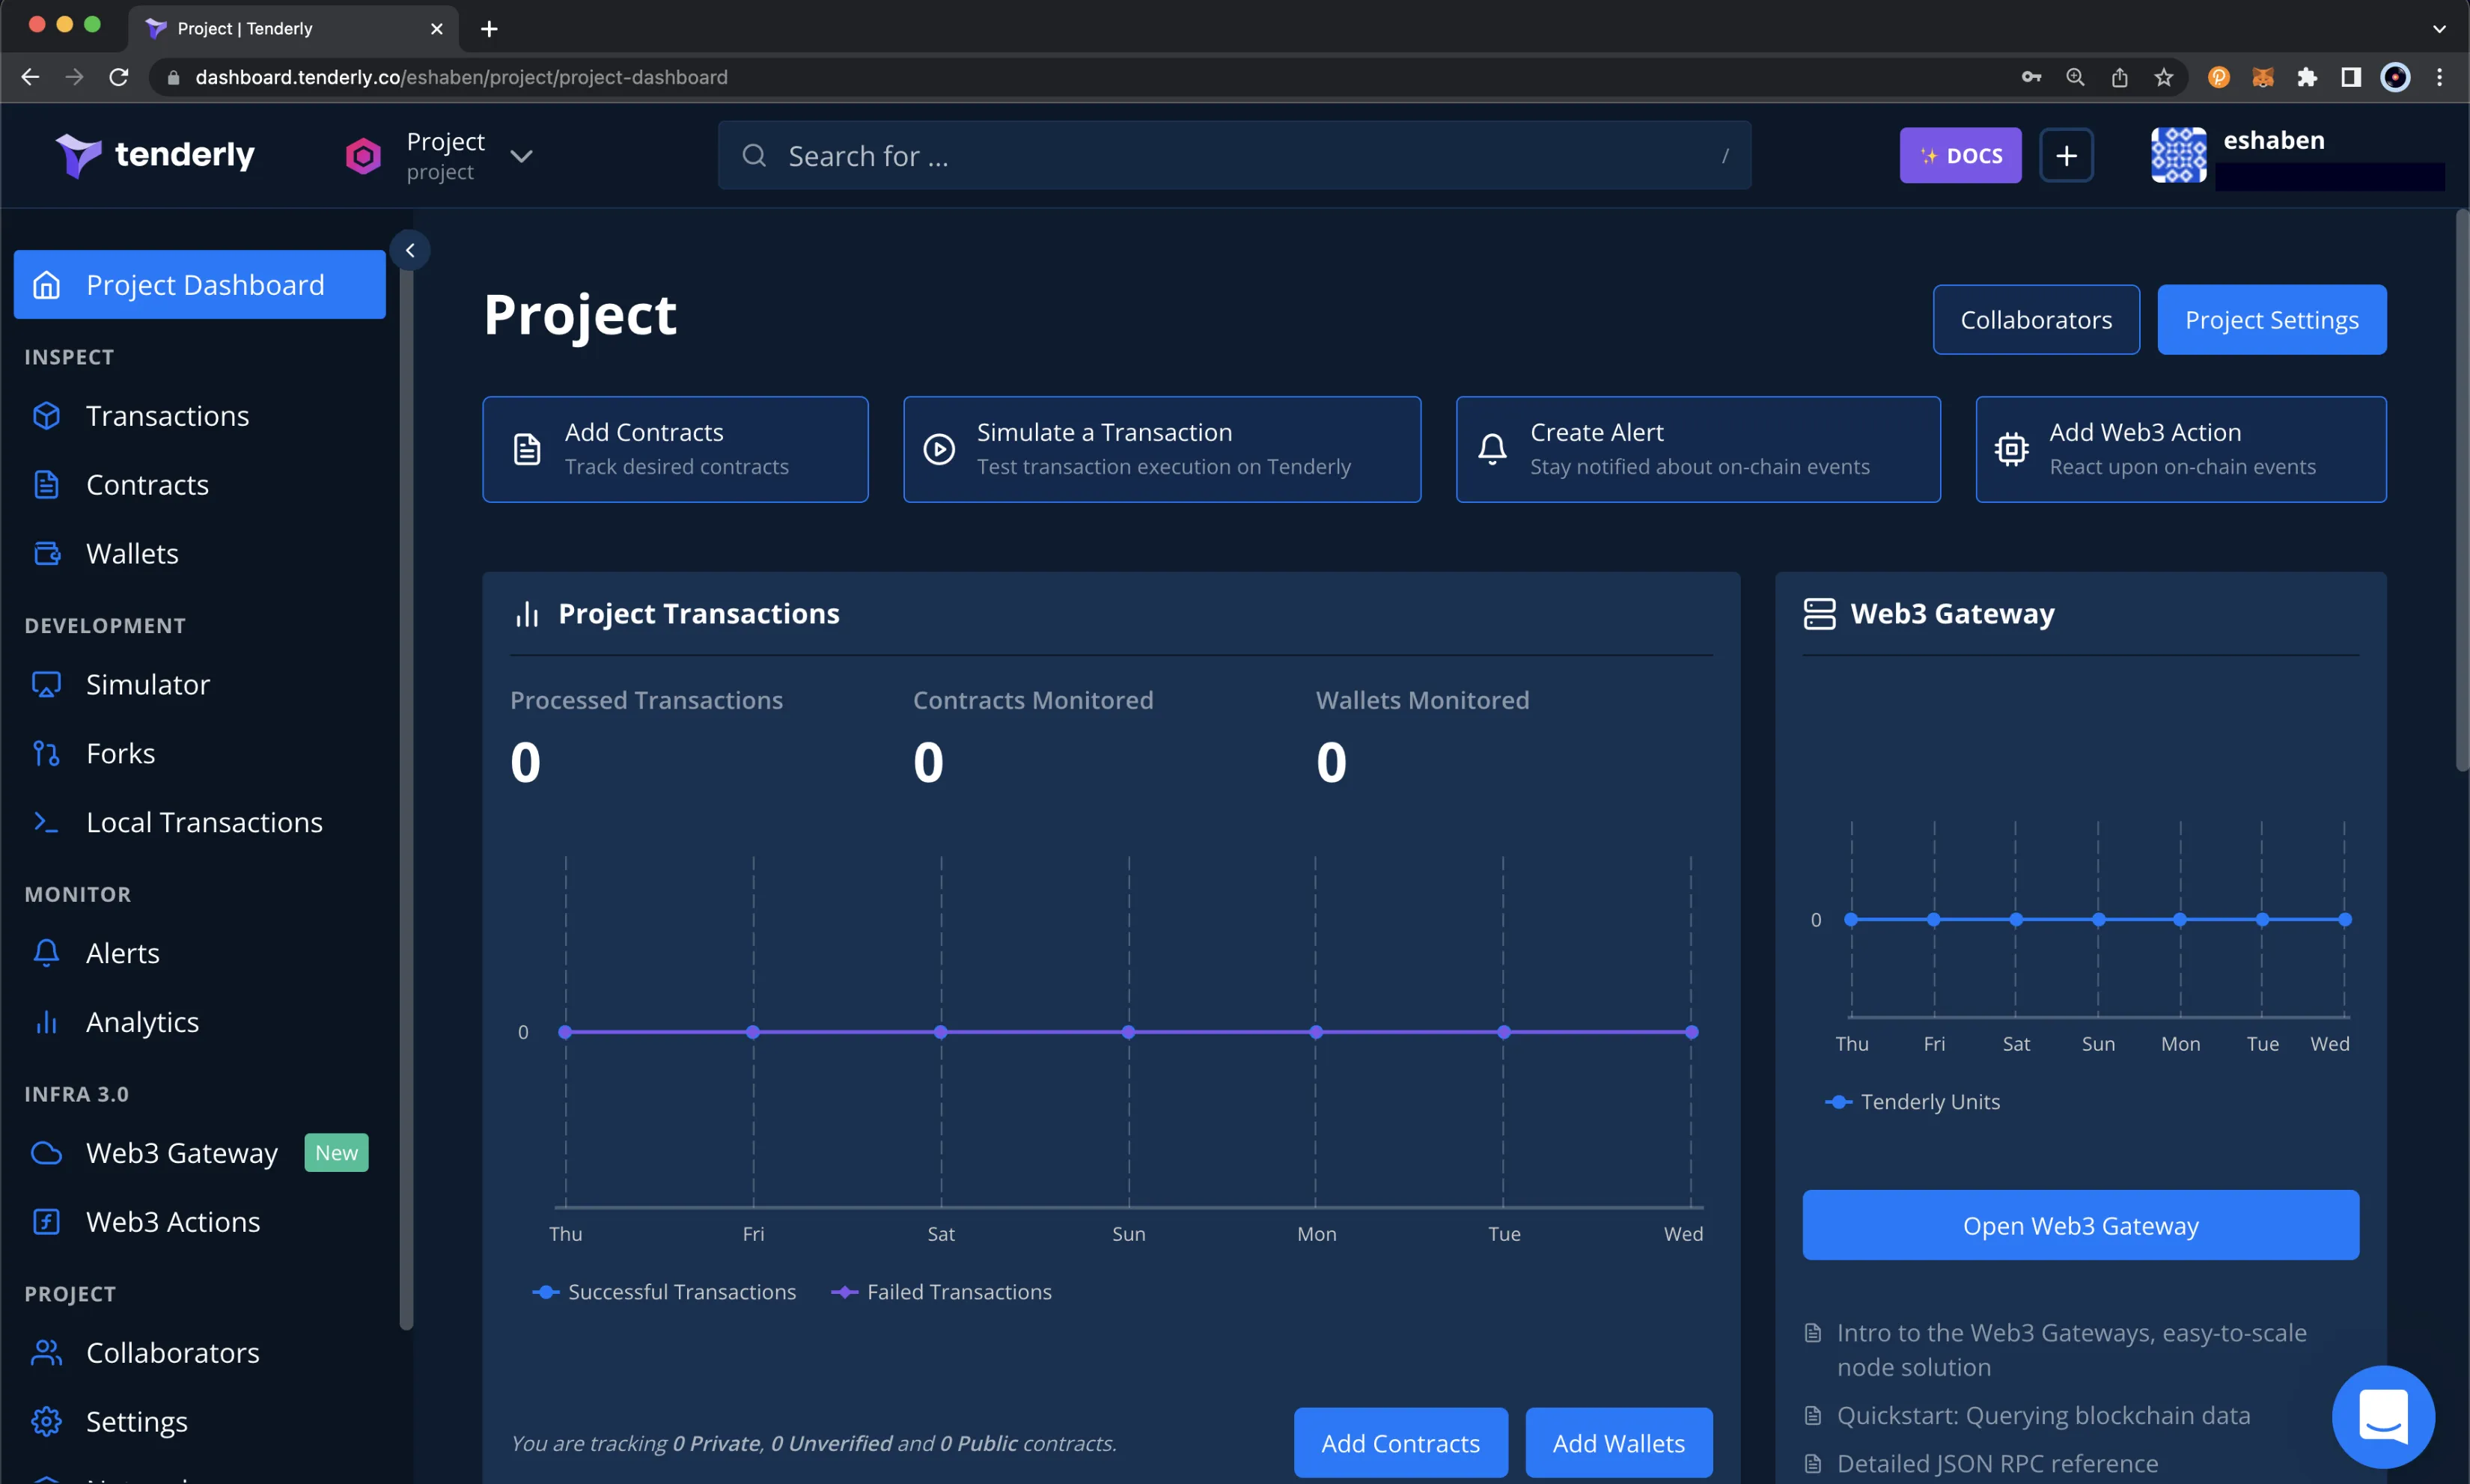Viewport: 2470px width, 1484px height.
Task: Bookmark page with the star icon
Action: click(x=2163, y=77)
